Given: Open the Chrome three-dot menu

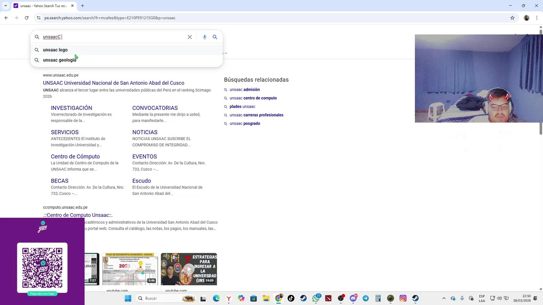Looking at the screenshot, I should coord(537,18).
